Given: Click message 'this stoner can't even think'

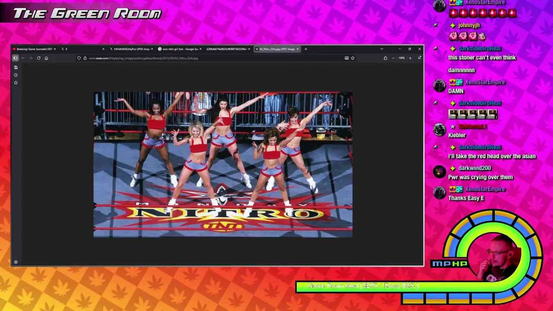Looking at the screenshot, I should (x=482, y=57).
